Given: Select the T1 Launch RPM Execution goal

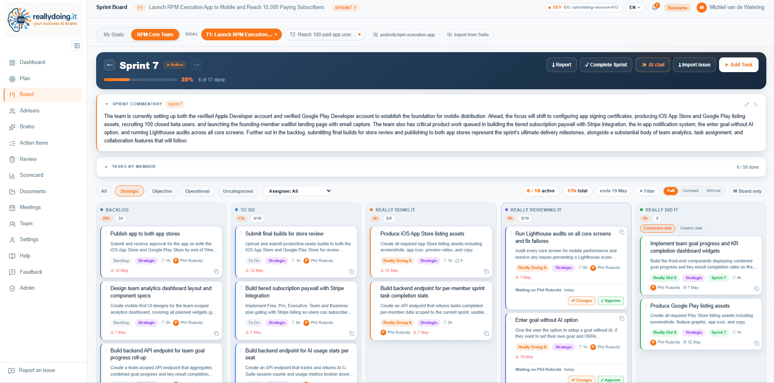Looking at the screenshot, I should (x=241, y=35).
